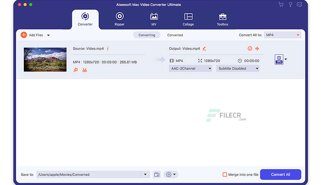Click the orange output info circle icon
This screenshot has height=185, width=321.
[250, 48]
